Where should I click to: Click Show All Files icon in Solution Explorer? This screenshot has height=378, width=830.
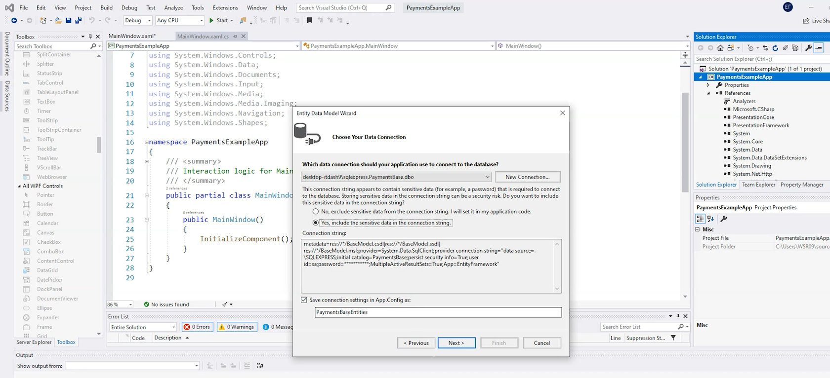(795, 48)
